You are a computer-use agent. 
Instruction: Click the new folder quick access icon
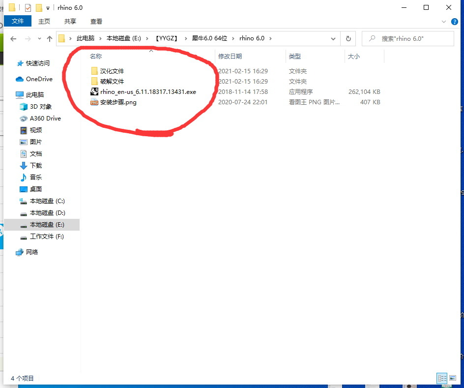point(39,8)
